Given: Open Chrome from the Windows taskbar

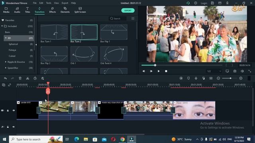Looking at the screenshot, I should (122, 139).
